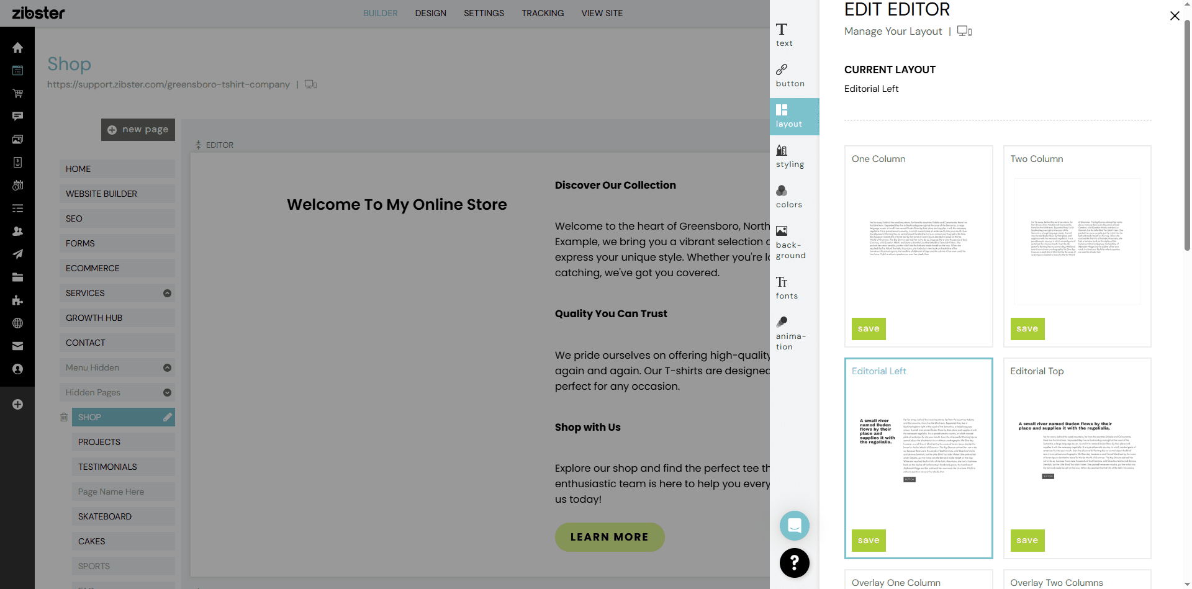Viewport: 1192px width, 589px height.
Task: Edit SHOP page with pencil icon
Action: (167, 417)
